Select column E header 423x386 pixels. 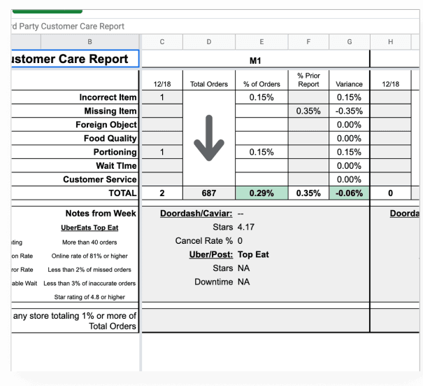coord(261,42)
